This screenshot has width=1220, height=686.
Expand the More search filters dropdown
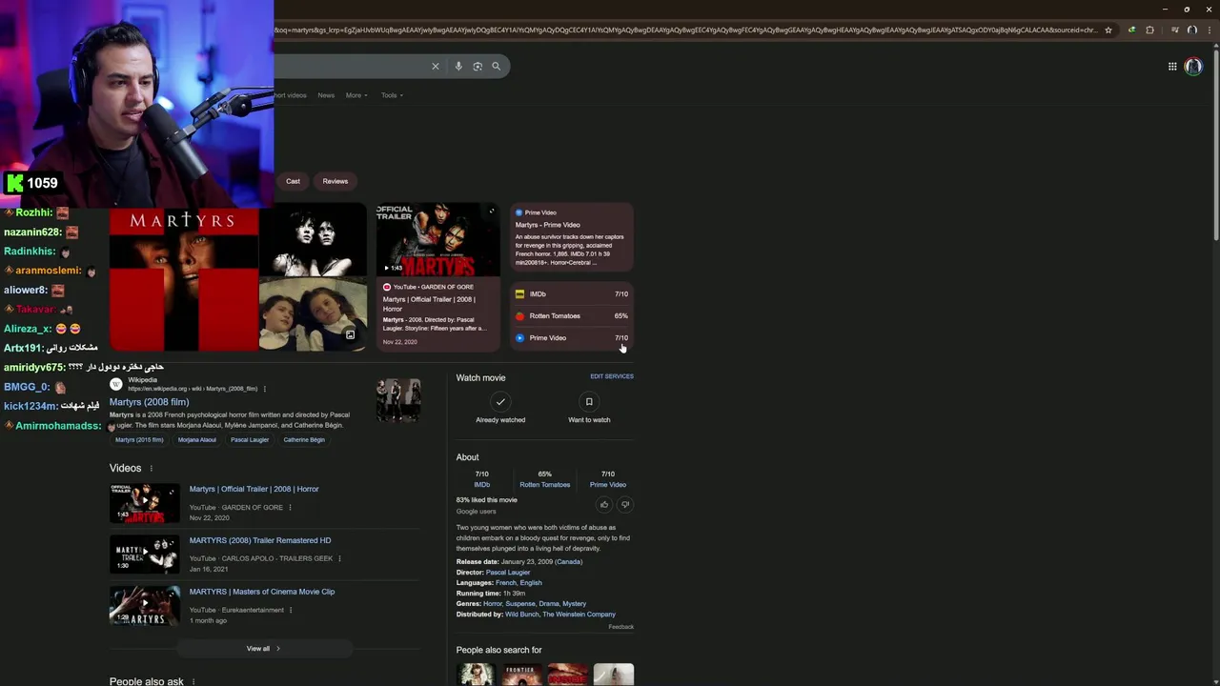click(356, 95)
